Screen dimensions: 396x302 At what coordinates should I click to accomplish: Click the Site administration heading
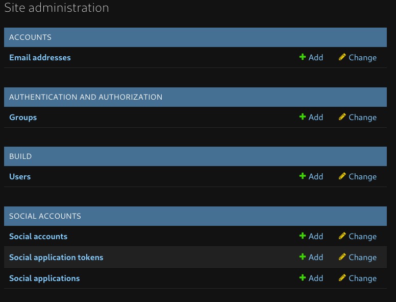click(x=57, y=8)
